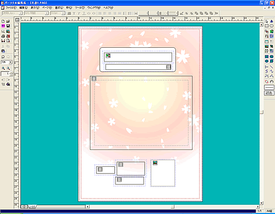Click the image icon in the bottom right frame

click(x=155, y=162)
